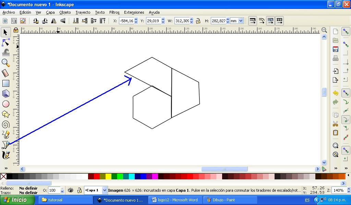Click the Import icon
This screenshot has width=351, height=205.
pyautogui.click(x=335, y=71)
